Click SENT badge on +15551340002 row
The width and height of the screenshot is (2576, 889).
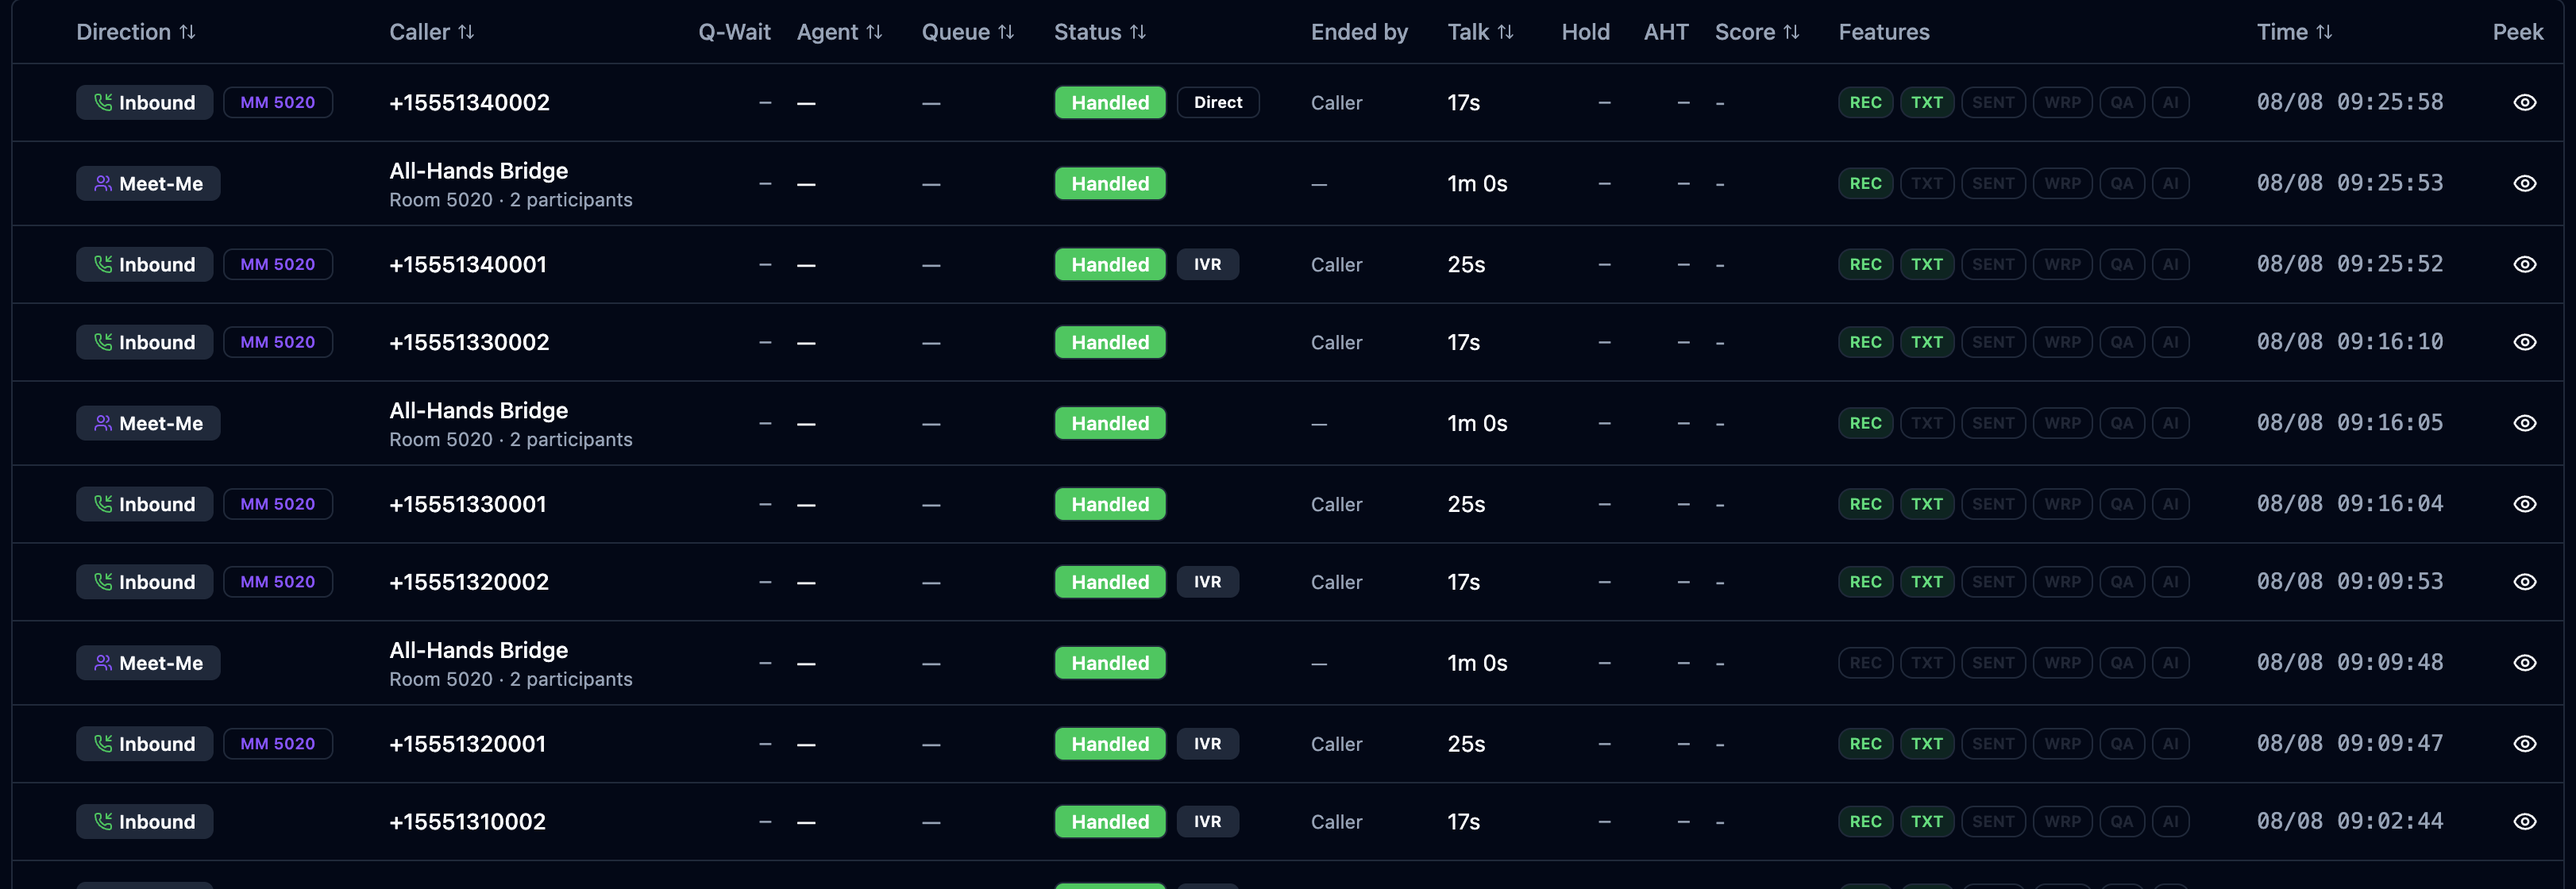[1993, 102]
